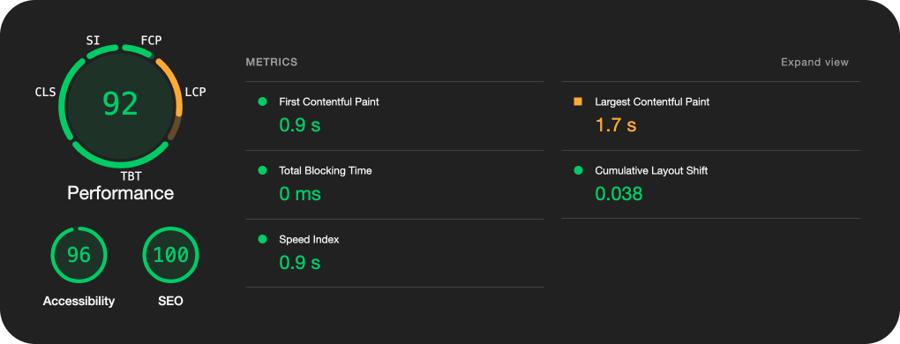Open the Accessibility gauge showing 96
900x344 pixels.
(79, 255)
